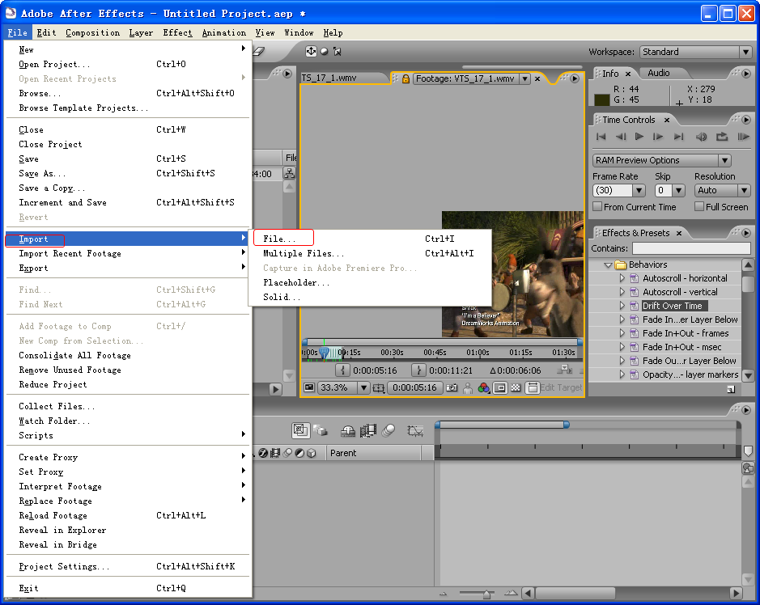
Task: Click the Effect f switch column icon
Action: pyautogui.click(x=263, y=453)
